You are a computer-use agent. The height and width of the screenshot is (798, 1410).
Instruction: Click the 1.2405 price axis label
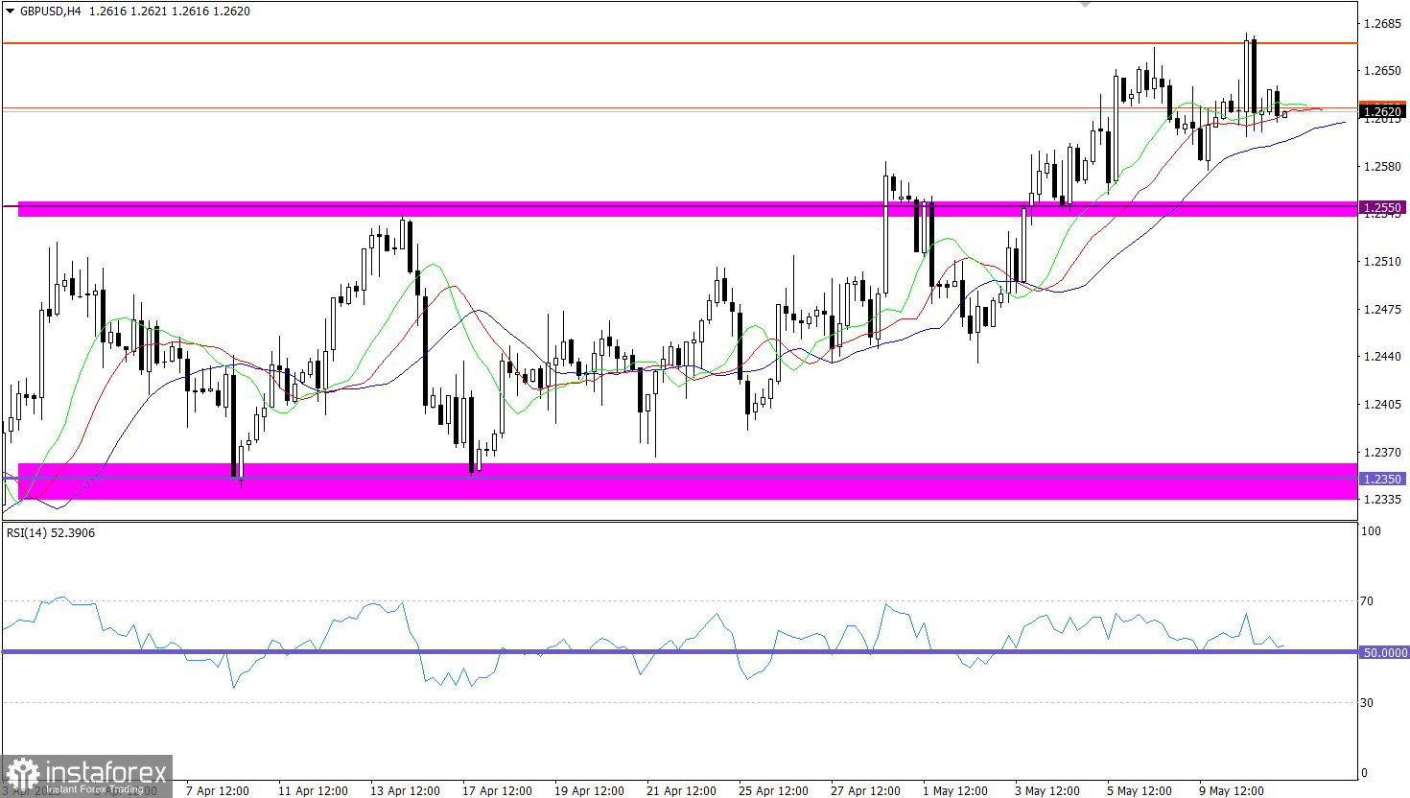click(x=1381, y=405)
